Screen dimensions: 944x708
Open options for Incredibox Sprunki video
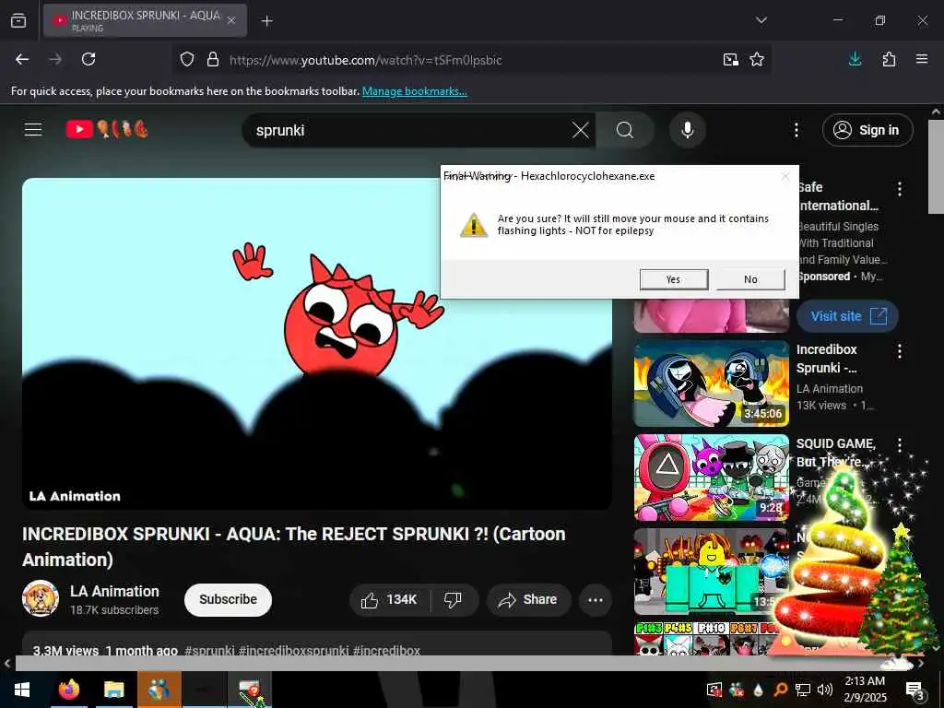point(900,351)
